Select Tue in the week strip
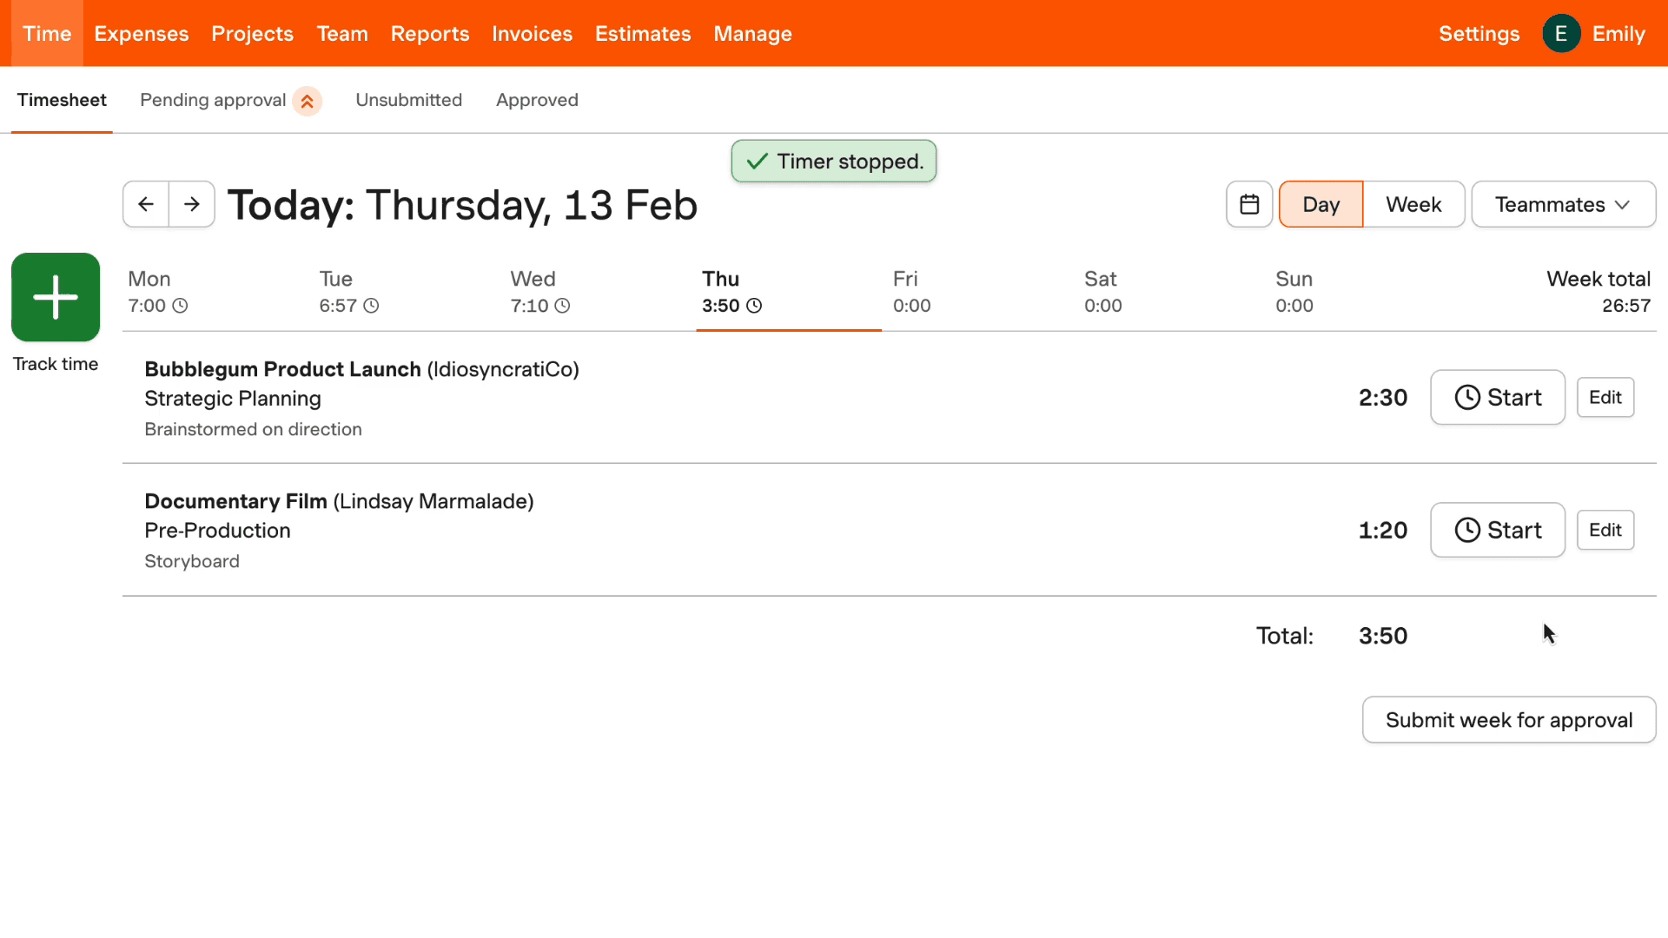The width and height of the screenshot is (1668, 938). [407, 292]
